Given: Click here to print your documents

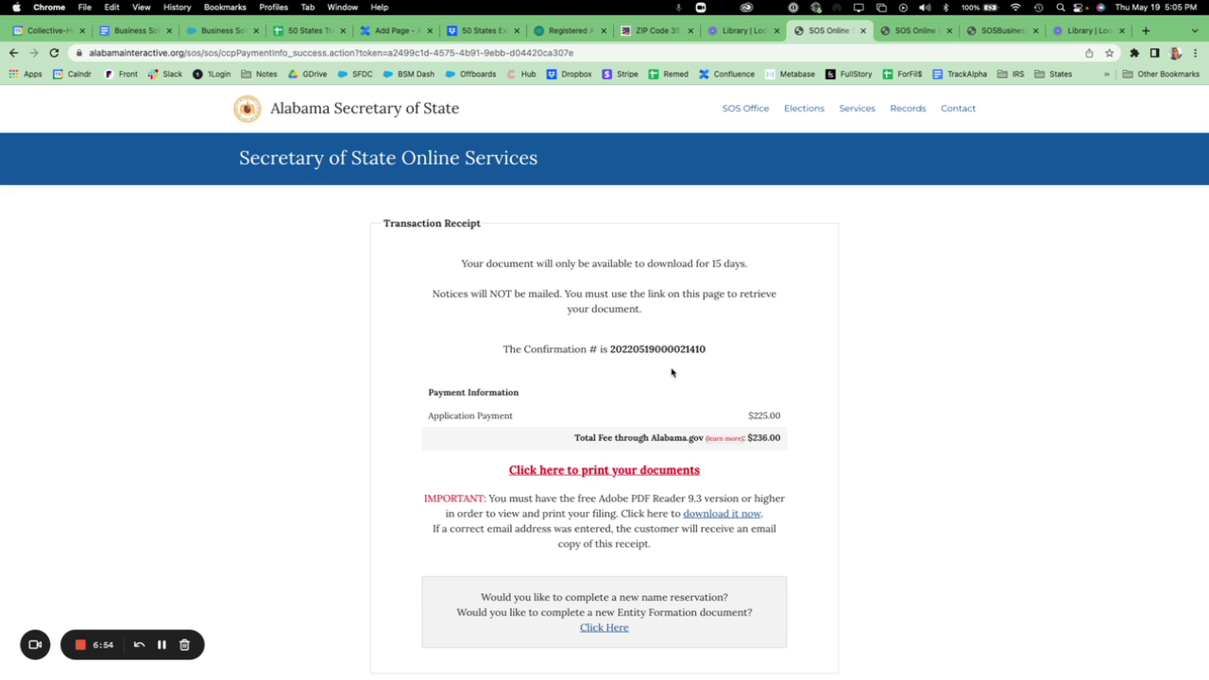Looking at the screenshot, I should pos(604,470).
